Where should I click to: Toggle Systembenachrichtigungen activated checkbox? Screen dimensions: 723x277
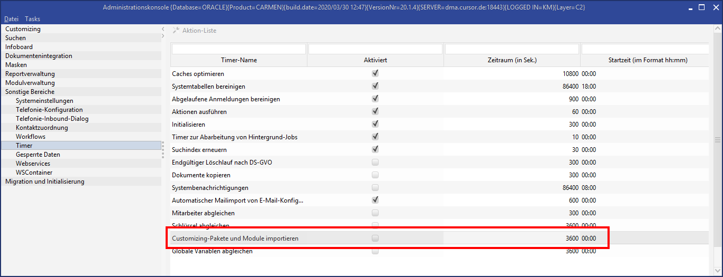point(375,188)
